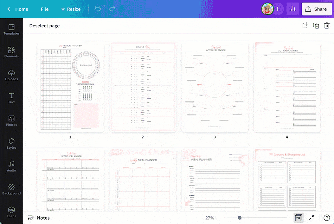Add a collaborator with plus icon
Screen dimensions: 334x224
tap(278, 9)
